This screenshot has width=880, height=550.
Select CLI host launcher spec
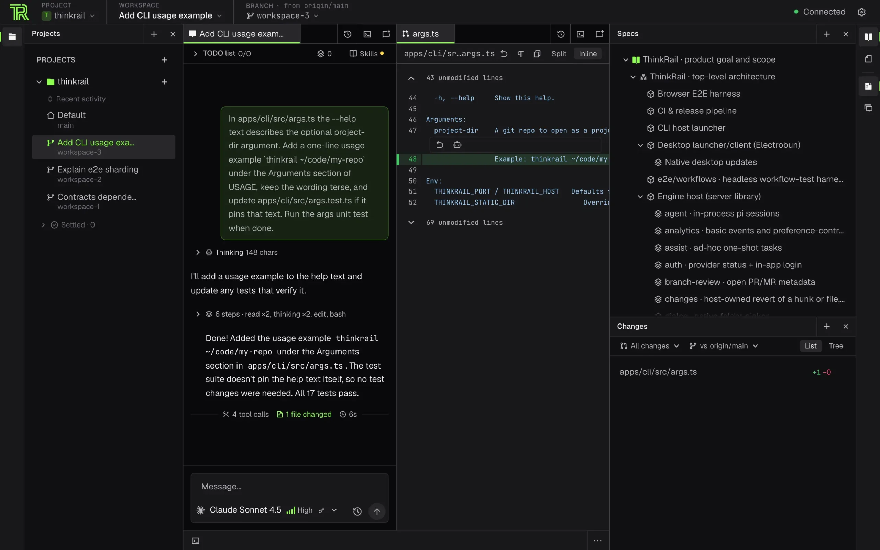pyautogui.click(x=691, y=128)
